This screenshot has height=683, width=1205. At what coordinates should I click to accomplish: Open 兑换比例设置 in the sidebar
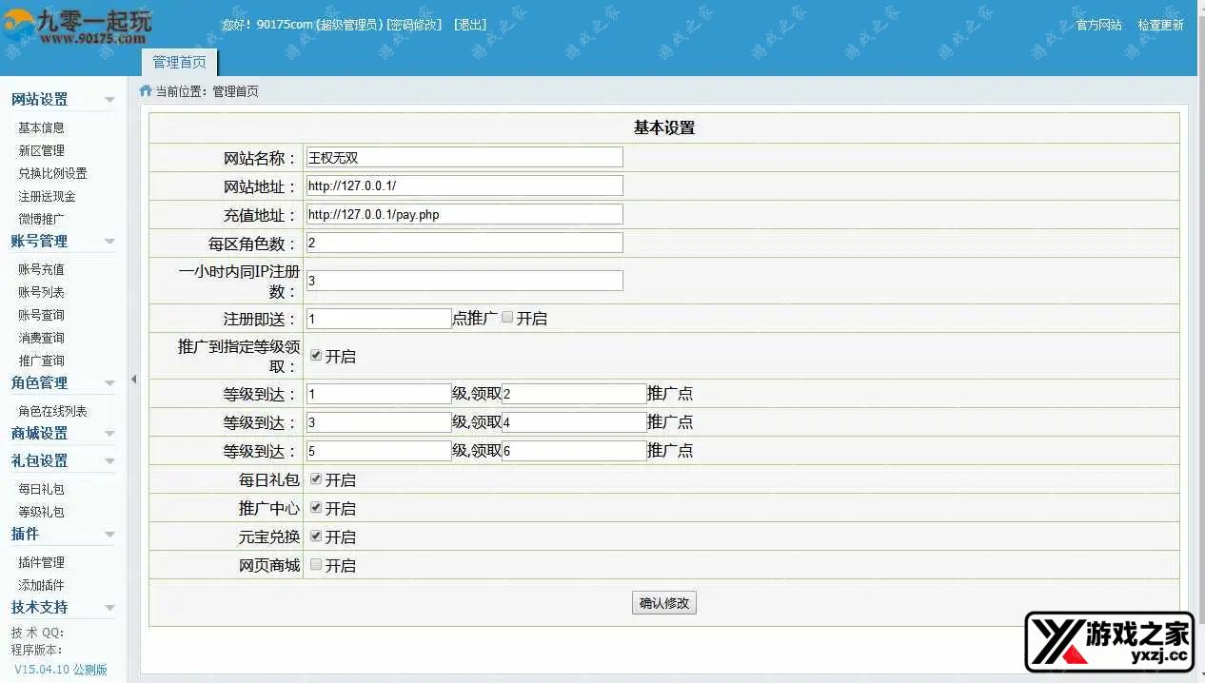[52, 173]
